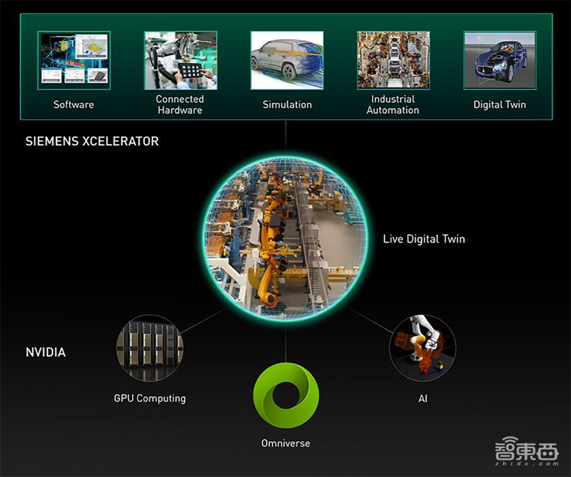Image resolution: width=571 pixels, height=477 pixels.
Task: Select the Connected Hardware tablet image
Action: (180, 60)
